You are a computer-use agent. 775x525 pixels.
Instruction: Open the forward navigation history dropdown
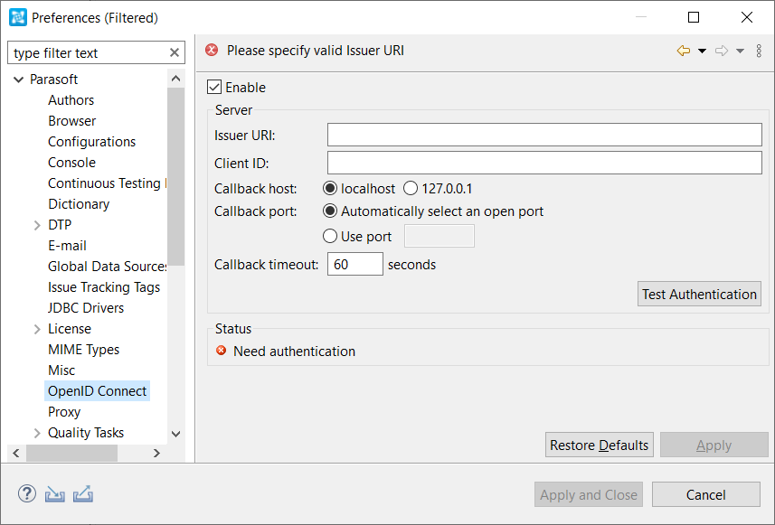pyautogui.click(x=740, y=51)
